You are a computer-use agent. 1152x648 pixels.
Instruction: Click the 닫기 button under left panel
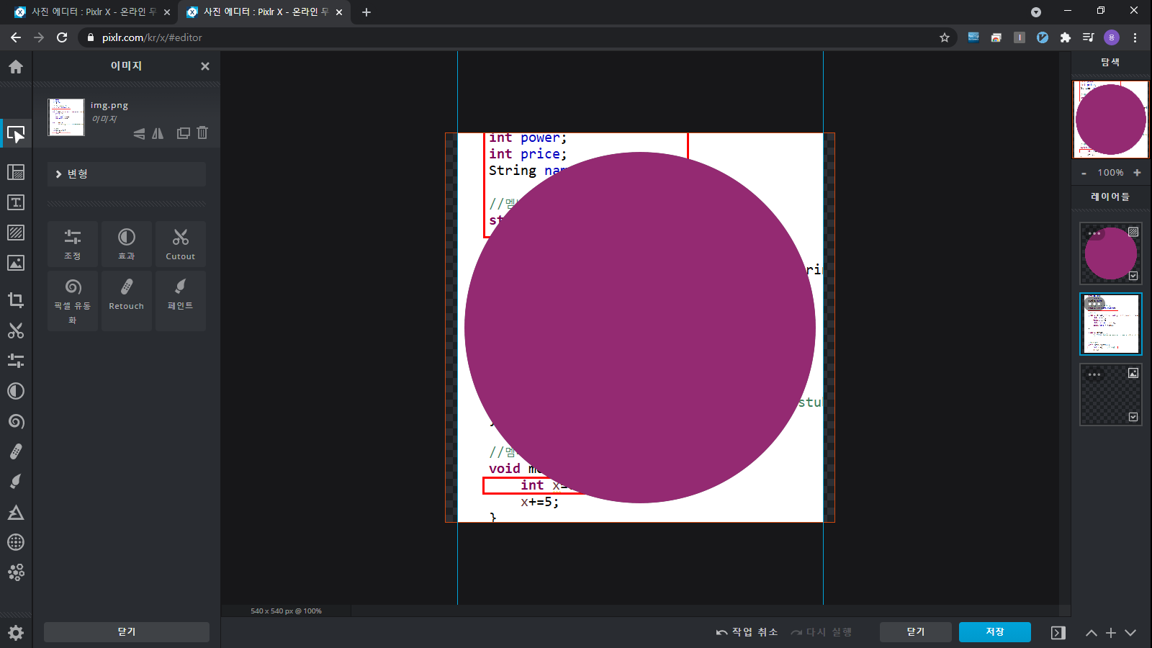[x=127, y=632]
